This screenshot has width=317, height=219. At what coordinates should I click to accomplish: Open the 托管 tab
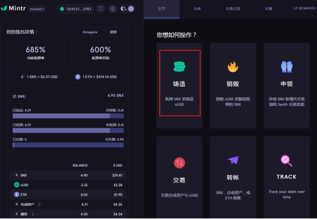click(x=268, y=9)
